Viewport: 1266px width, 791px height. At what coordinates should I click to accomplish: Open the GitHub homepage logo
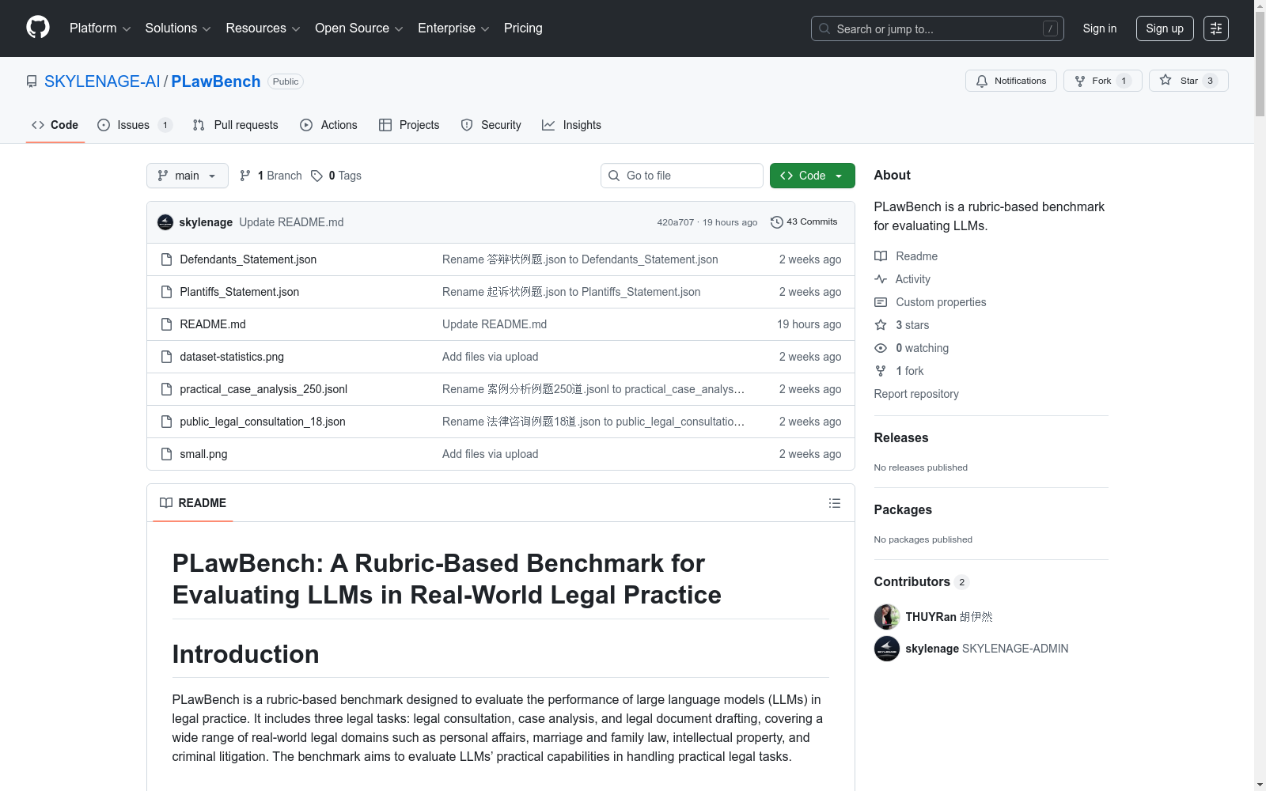point(38,28)
